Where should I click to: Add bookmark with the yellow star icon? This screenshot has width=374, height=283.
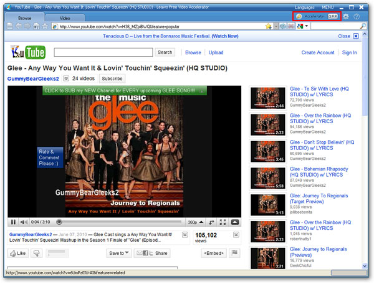coord(269,26)
